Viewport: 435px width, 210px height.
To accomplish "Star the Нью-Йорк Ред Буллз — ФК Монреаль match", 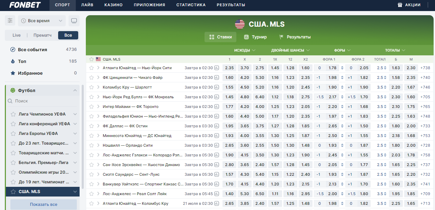I will (91, 97).
